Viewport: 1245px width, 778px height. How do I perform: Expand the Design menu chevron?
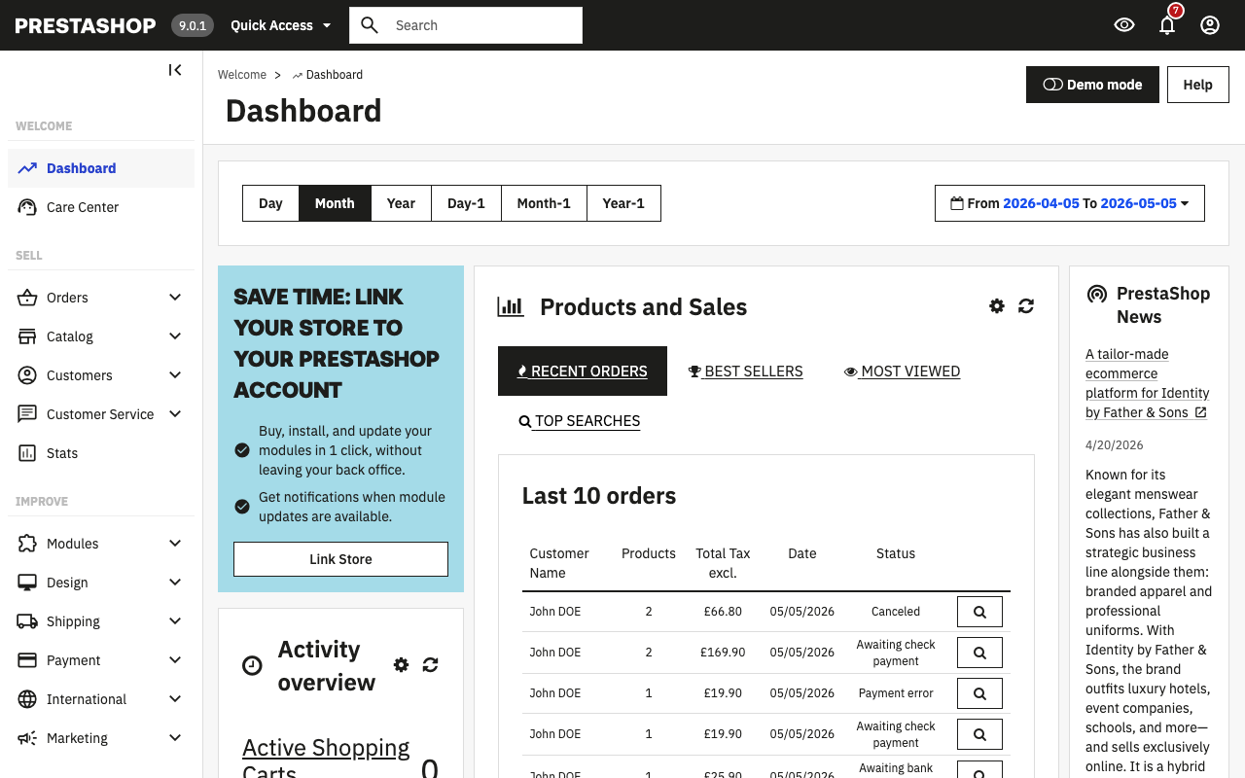175,583
